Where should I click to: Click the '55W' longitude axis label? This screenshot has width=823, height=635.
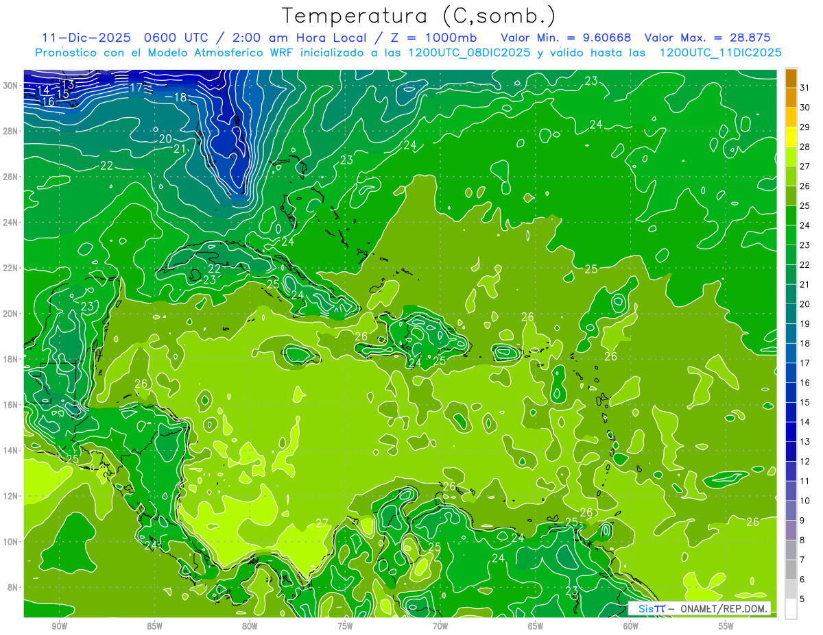(726, 626)
